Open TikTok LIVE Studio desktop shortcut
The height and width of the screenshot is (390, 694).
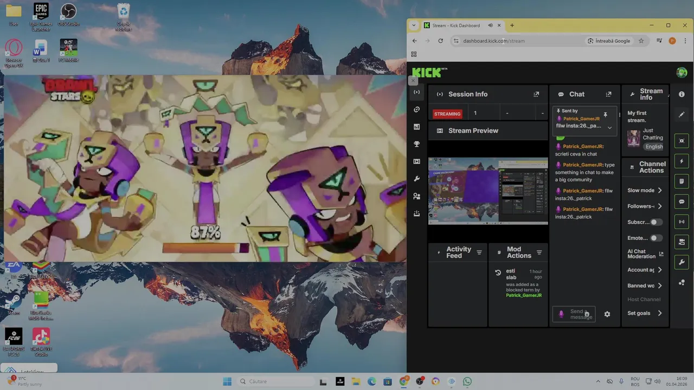pos(41,342)
